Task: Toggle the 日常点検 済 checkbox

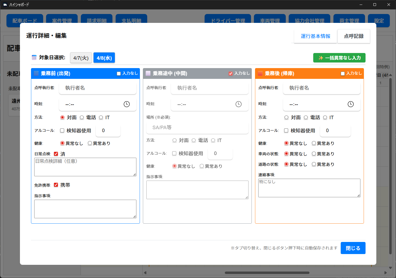Action: tap(56, 154)
